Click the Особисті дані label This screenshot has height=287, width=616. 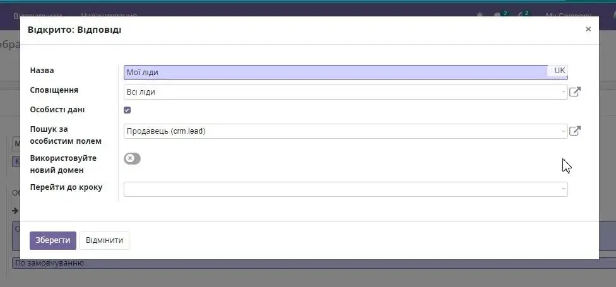pos(57,110)
